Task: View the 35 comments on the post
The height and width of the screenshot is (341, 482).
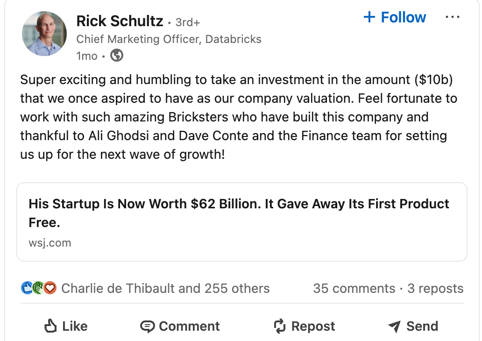Action: [x=354, y=288]
